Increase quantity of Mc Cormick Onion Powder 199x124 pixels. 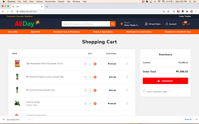pyautogui.click(x=95, y=90)
